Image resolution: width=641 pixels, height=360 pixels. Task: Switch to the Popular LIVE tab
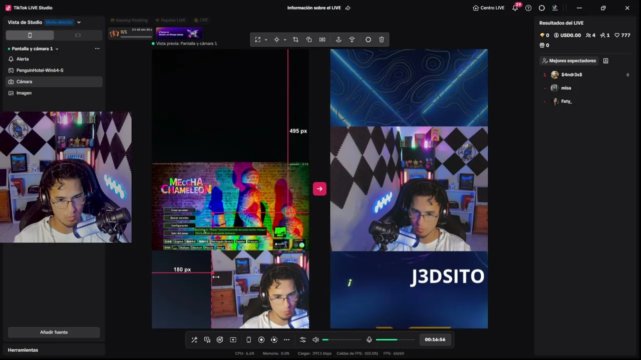pos(170,20)
